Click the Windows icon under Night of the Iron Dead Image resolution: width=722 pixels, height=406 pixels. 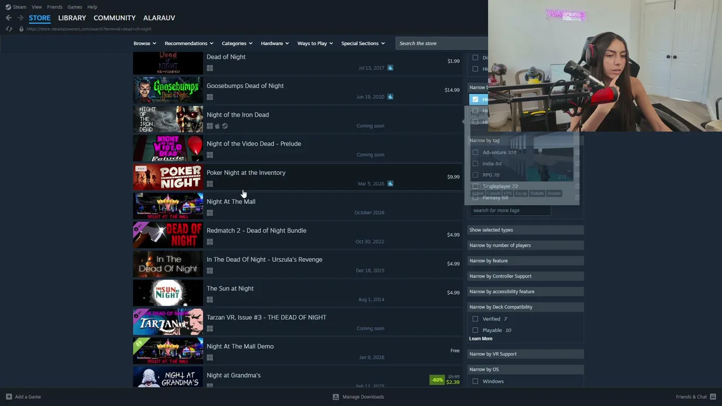(x=210, y=126)
